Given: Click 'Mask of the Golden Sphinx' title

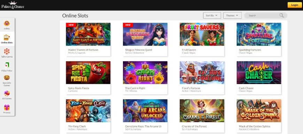Looking at the screenshot, I should click(x=255, y=126).
